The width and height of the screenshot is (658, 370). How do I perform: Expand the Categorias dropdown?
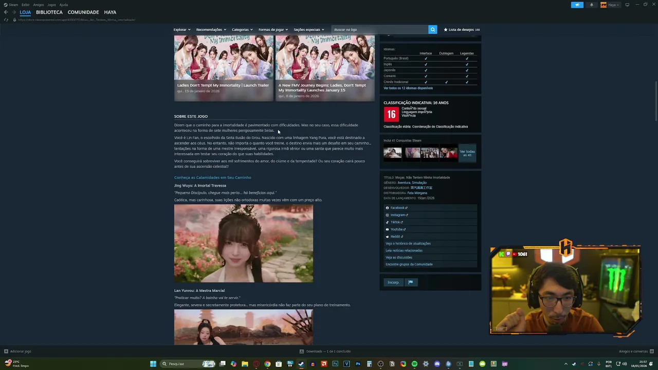pyautogui.click(x=242, y=29)
